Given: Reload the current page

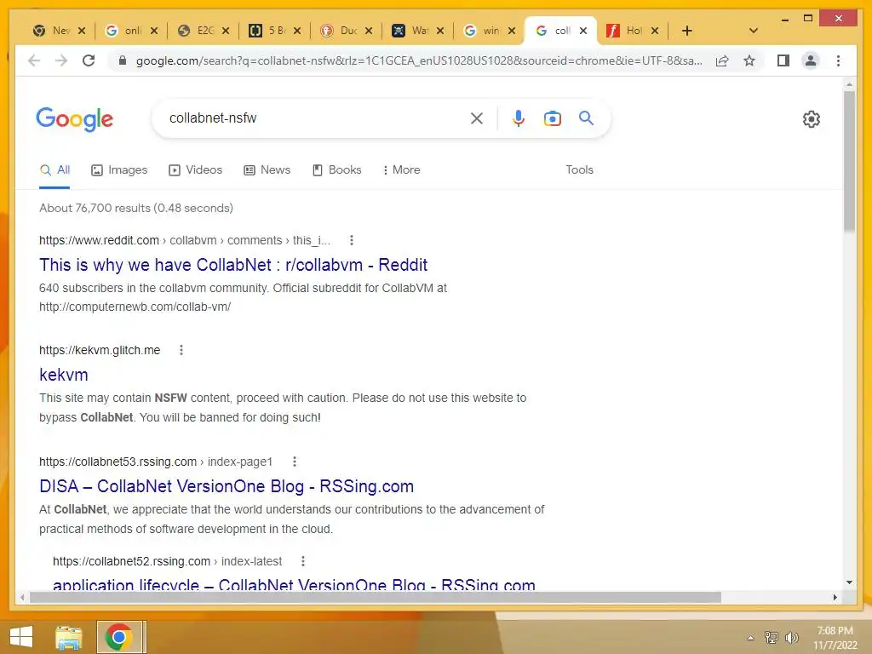Looking at the screenshot, I should point(89,60).
